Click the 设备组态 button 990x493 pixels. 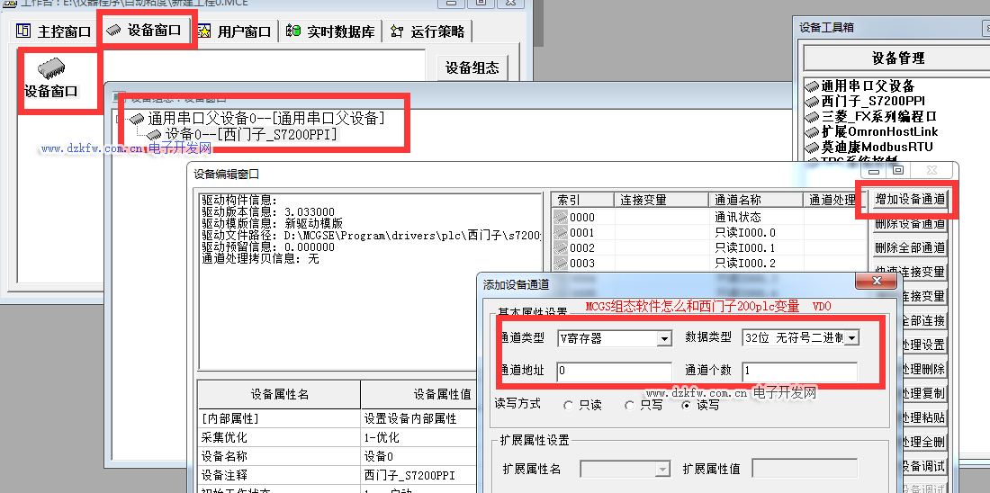(472, 68)
